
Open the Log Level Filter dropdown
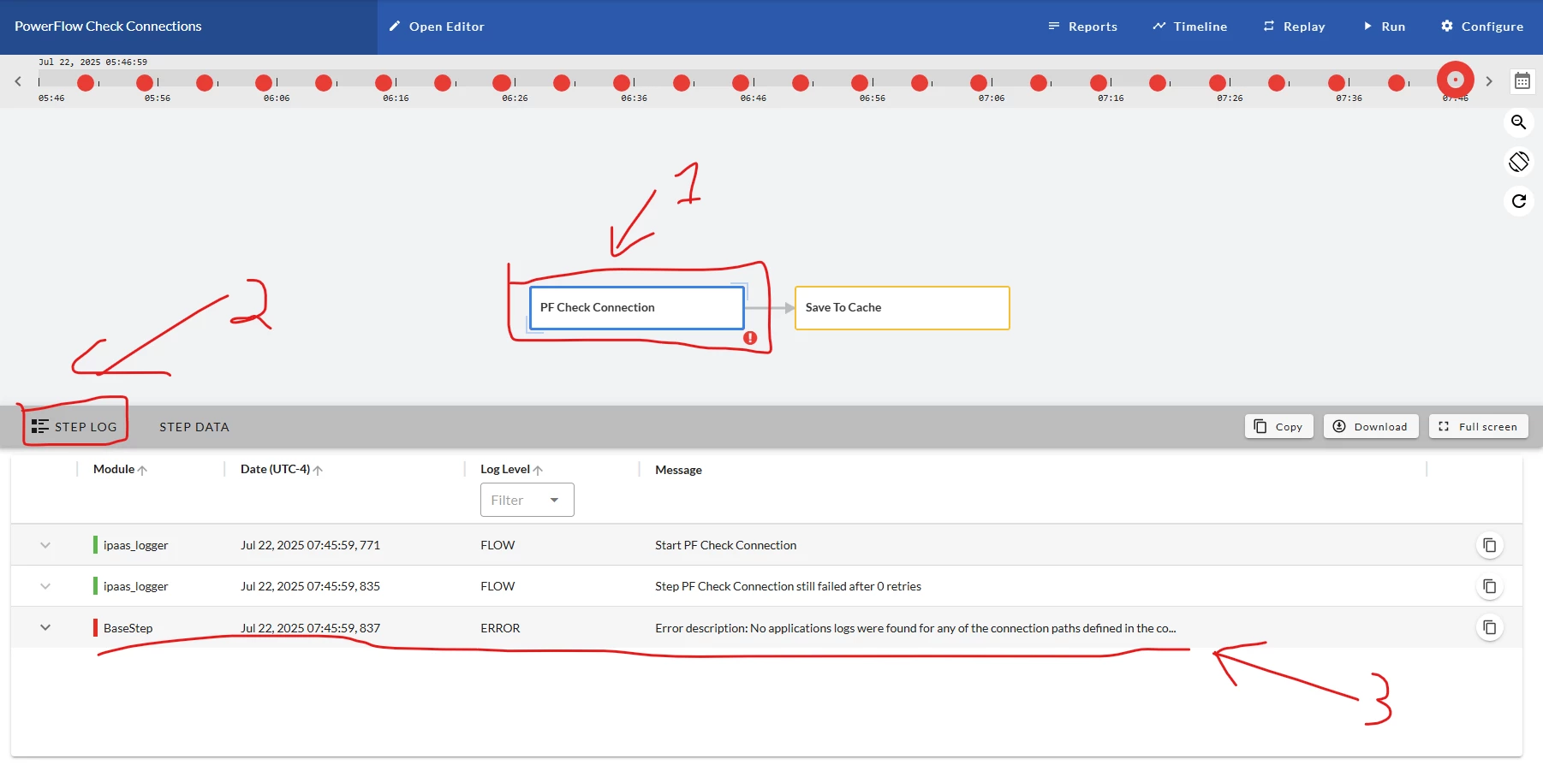coord(527,501)
